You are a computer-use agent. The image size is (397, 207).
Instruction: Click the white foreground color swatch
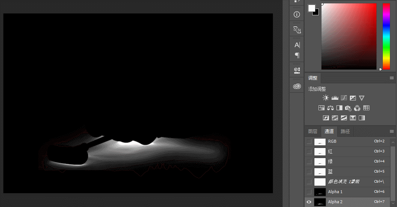tap(311, 8)
